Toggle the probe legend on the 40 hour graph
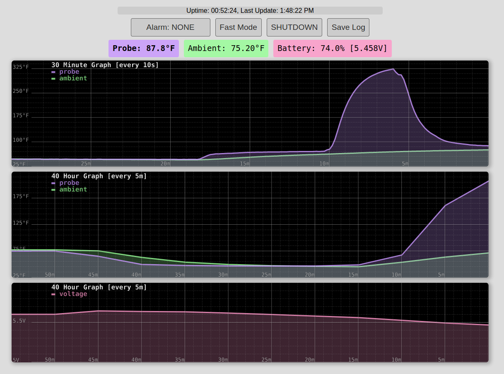 69,182
